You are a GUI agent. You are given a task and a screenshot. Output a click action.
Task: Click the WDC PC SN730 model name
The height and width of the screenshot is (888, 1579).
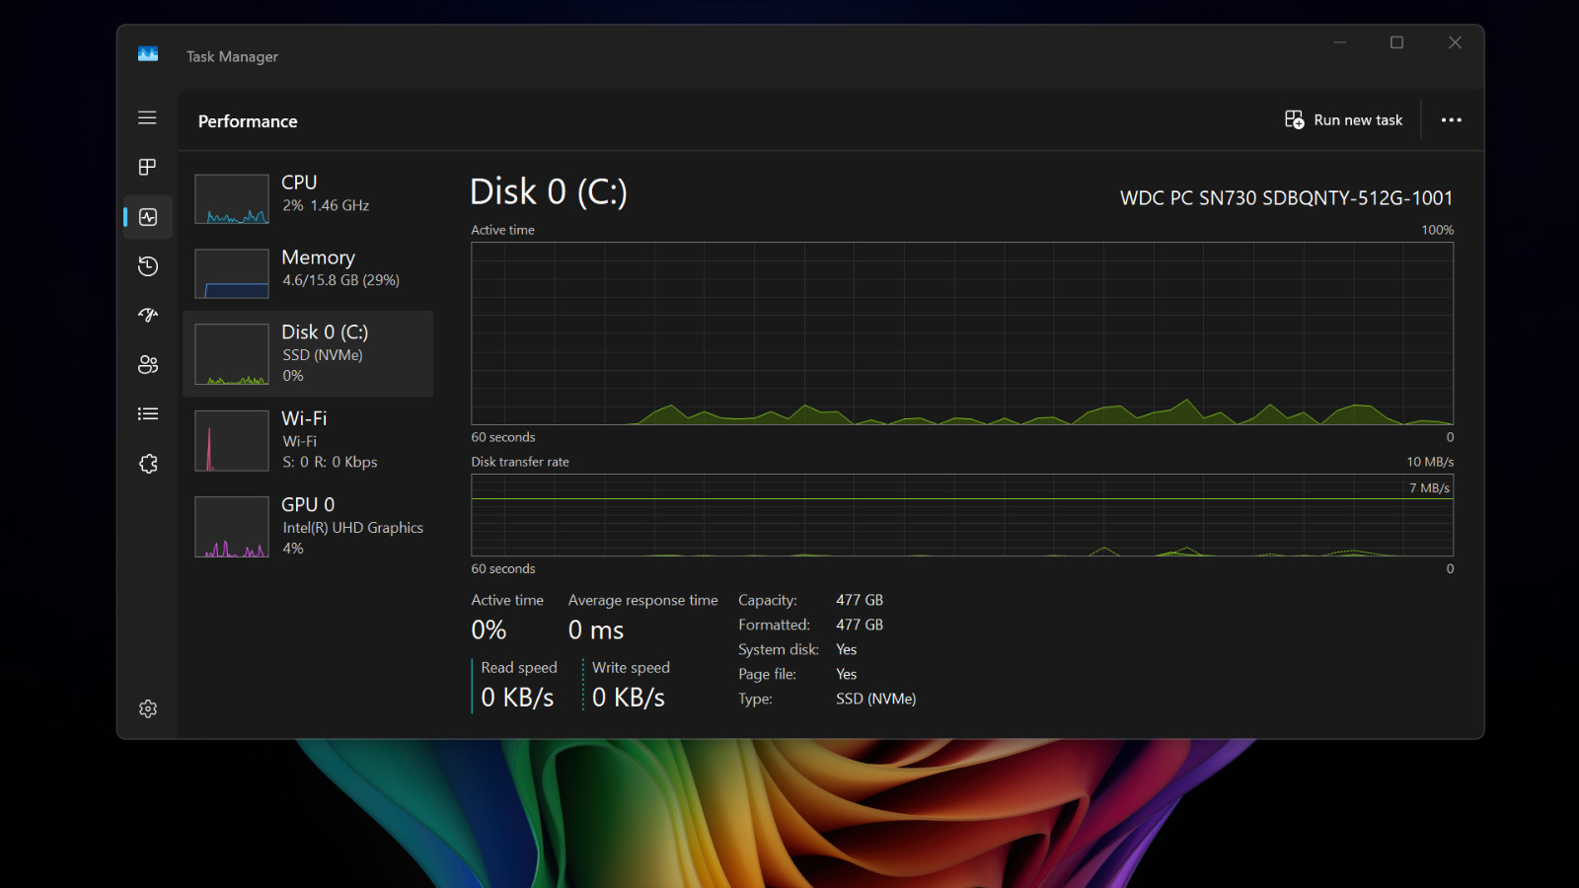1286,198
